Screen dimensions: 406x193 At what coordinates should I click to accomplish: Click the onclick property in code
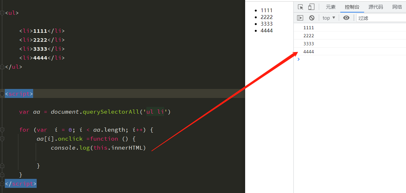point(70,139)
